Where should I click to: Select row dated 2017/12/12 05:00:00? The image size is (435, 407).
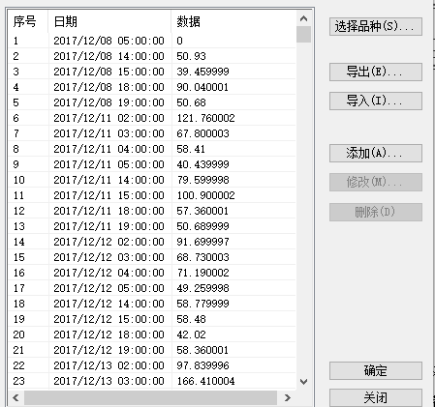pyautogui.click(x=152, y=288)
